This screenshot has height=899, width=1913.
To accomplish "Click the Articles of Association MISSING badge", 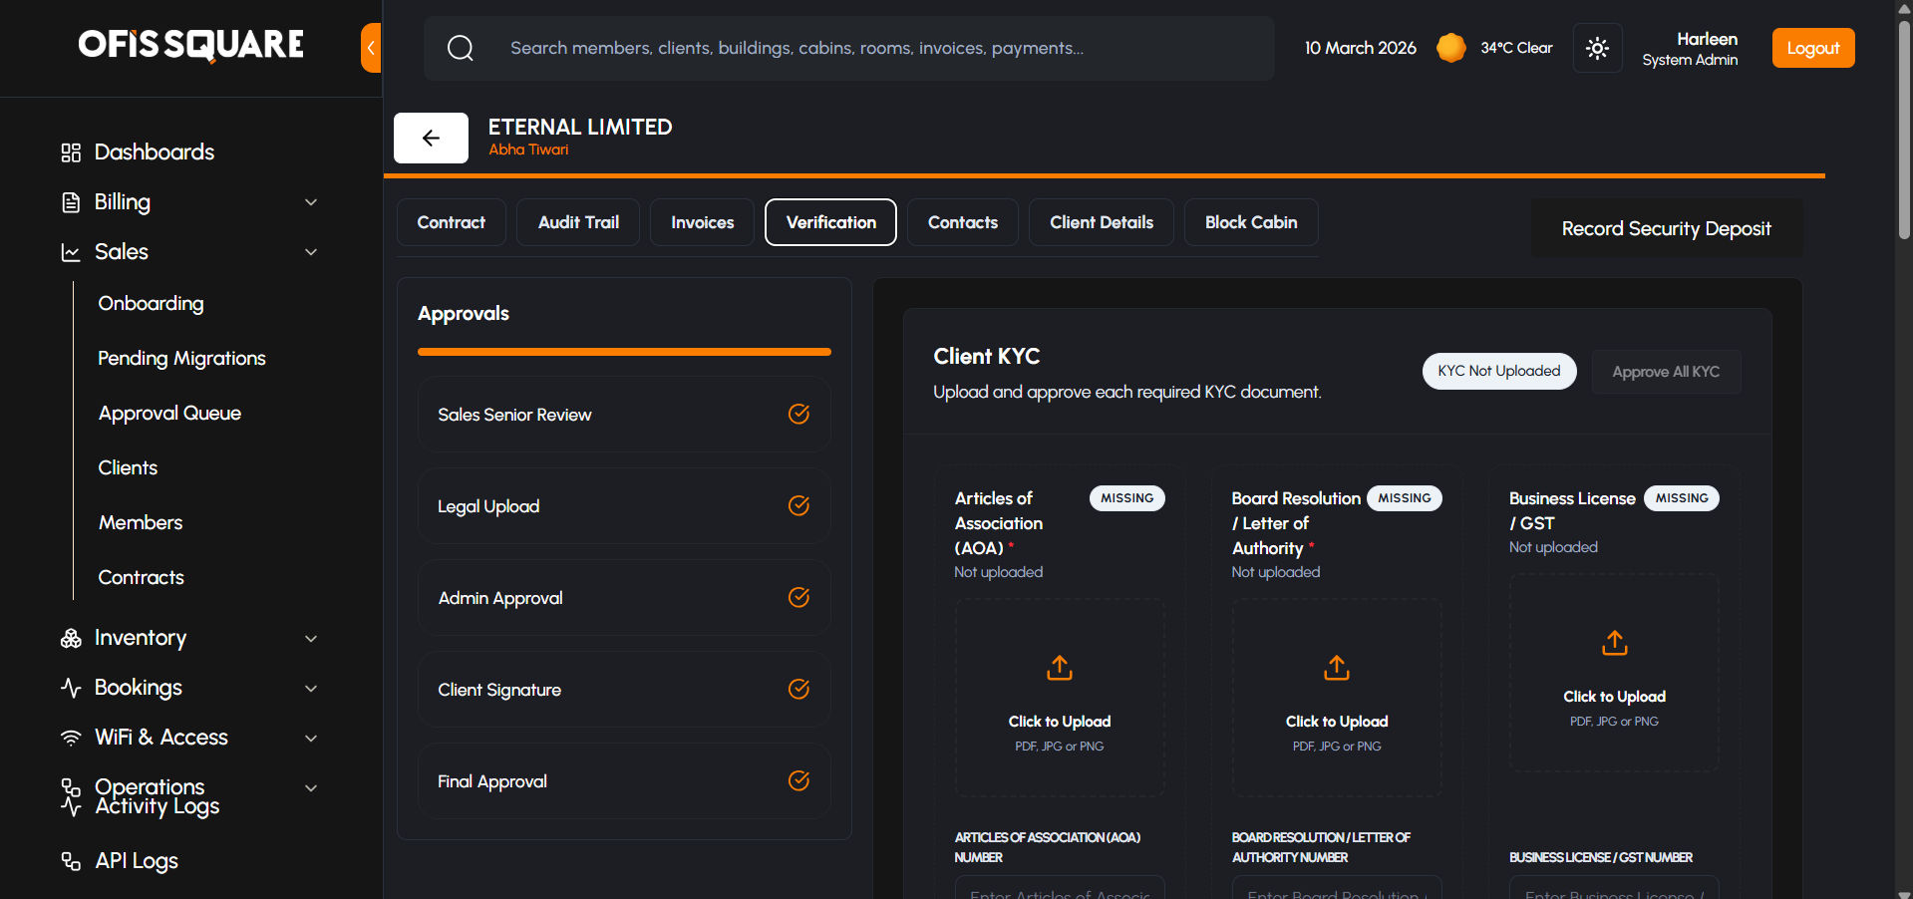I will click(1127, 498).
